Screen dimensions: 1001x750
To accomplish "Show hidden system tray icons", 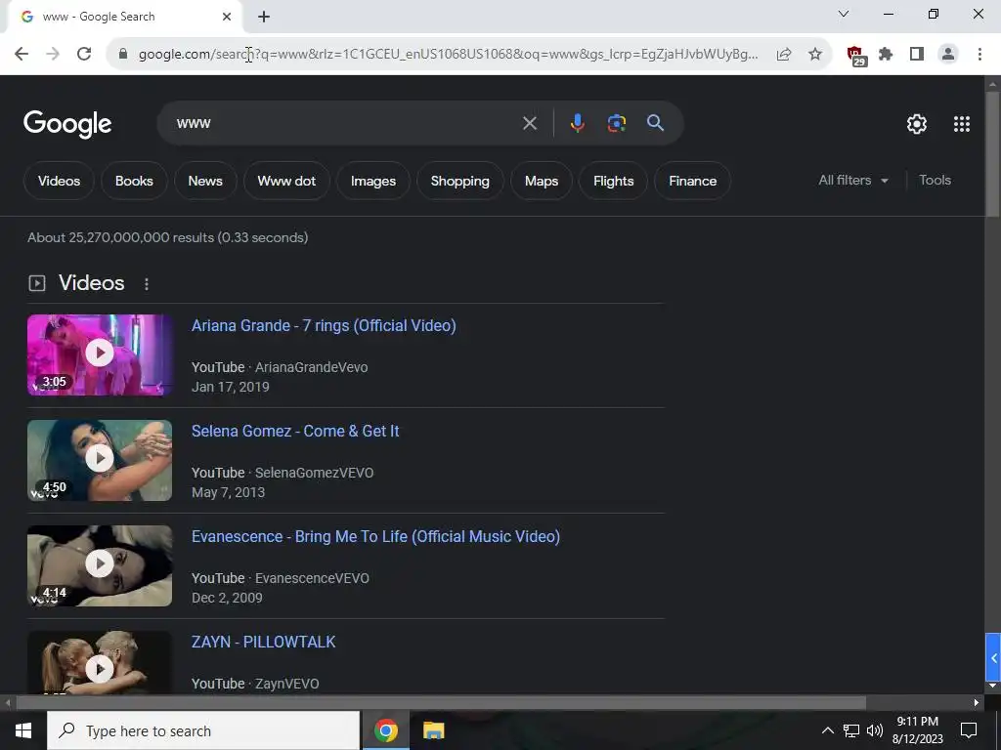I will click(x=827, y=730).
